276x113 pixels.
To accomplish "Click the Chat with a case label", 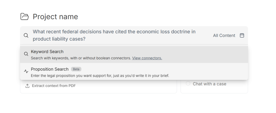I will point(209,84).
